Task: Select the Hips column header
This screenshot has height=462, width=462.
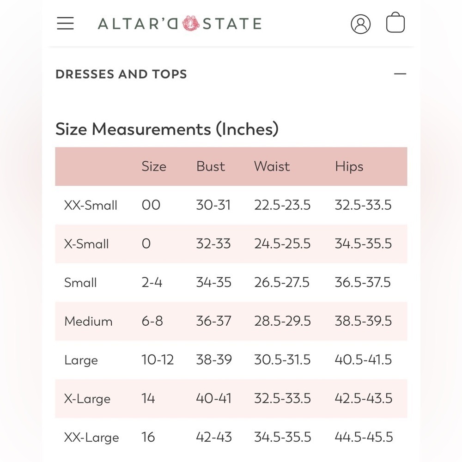Action: pos(349,167)
